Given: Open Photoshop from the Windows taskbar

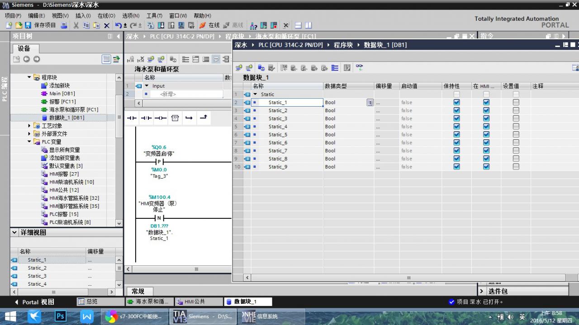Looking at the screenshot, I should pyautogui.click(x=60, y=316).
